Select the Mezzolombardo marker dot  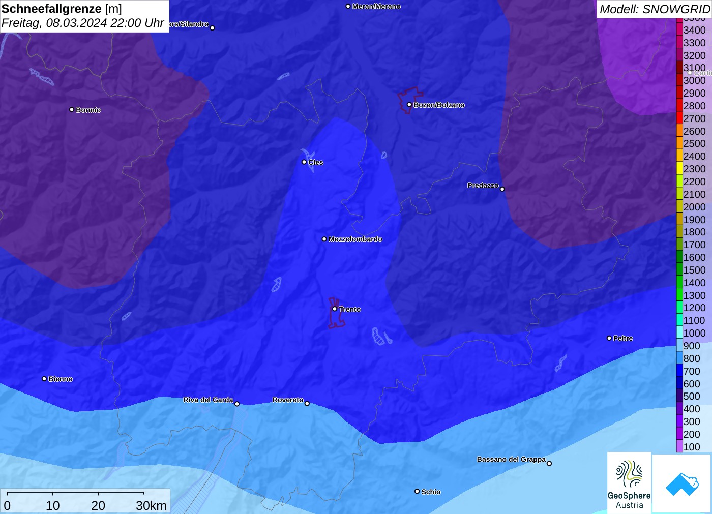(324, 239)
